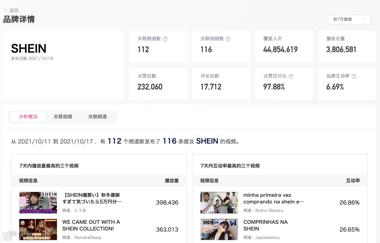Screen dimensions: 380x243
Task: Click the back arrow icon next to 返回
Action: tap(5, 10)
